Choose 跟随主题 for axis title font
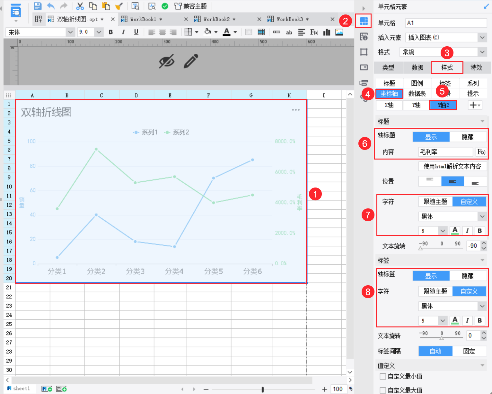The width and height of the screenshot is (492, 394). click(435, 202)
